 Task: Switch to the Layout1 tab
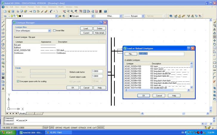pos(30,113)
